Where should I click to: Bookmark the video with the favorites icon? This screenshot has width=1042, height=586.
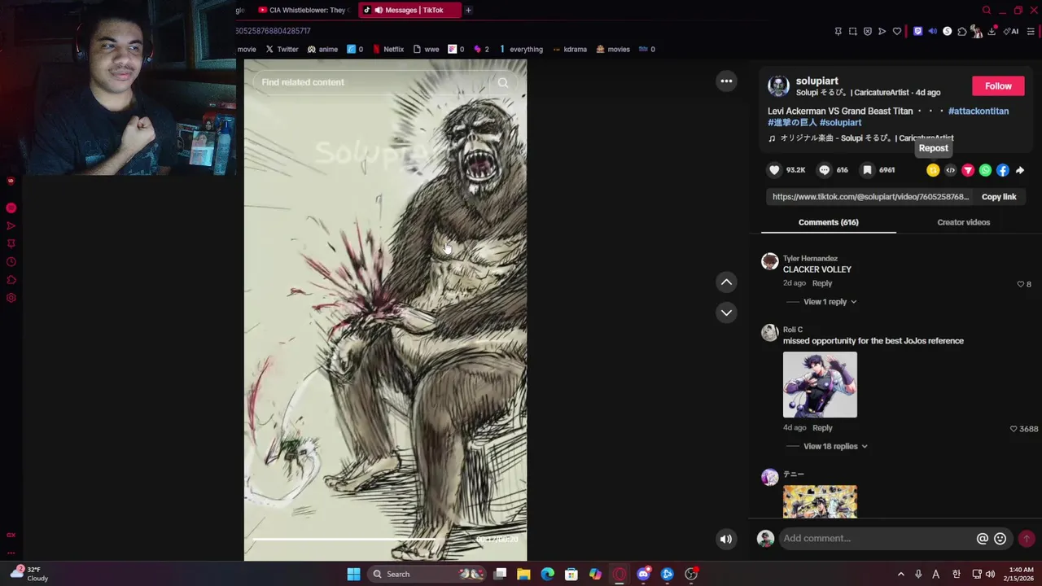point(867,170)
